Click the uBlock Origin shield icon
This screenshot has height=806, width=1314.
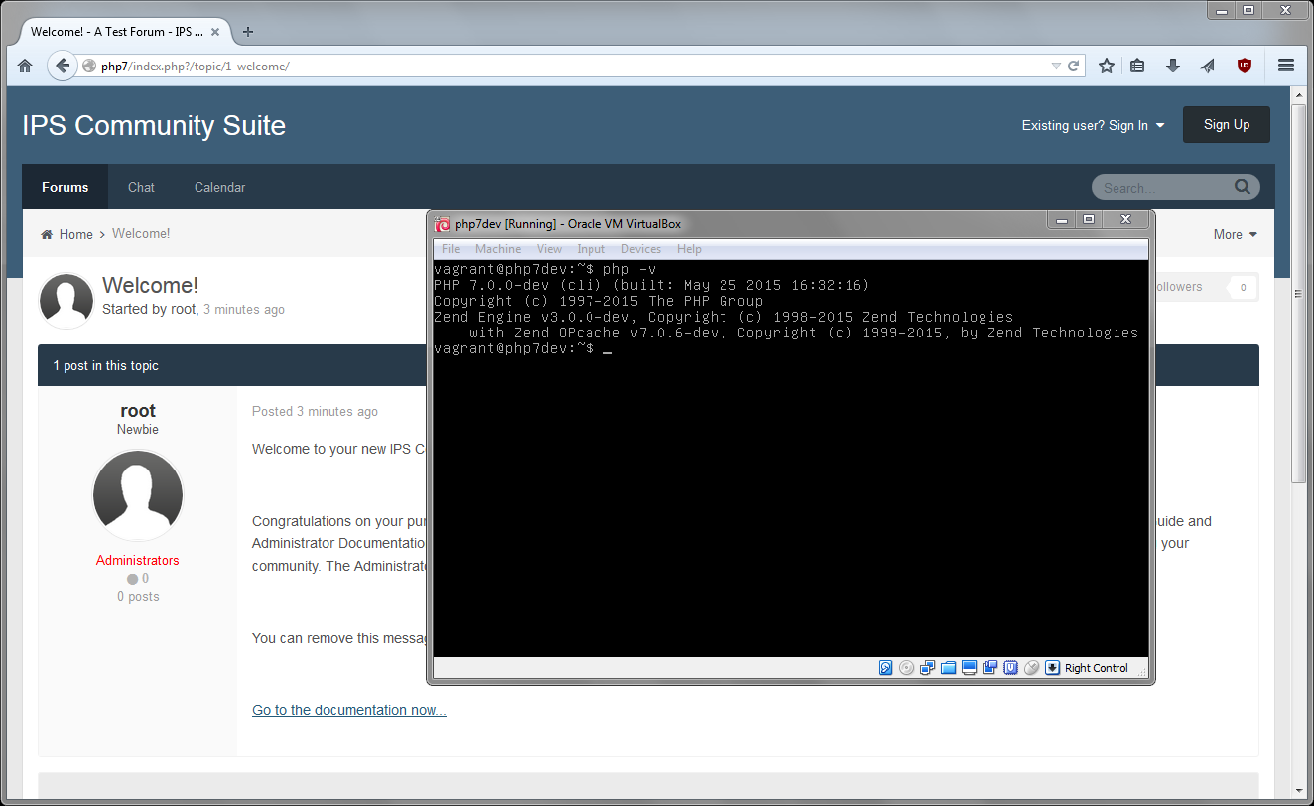1244,67
